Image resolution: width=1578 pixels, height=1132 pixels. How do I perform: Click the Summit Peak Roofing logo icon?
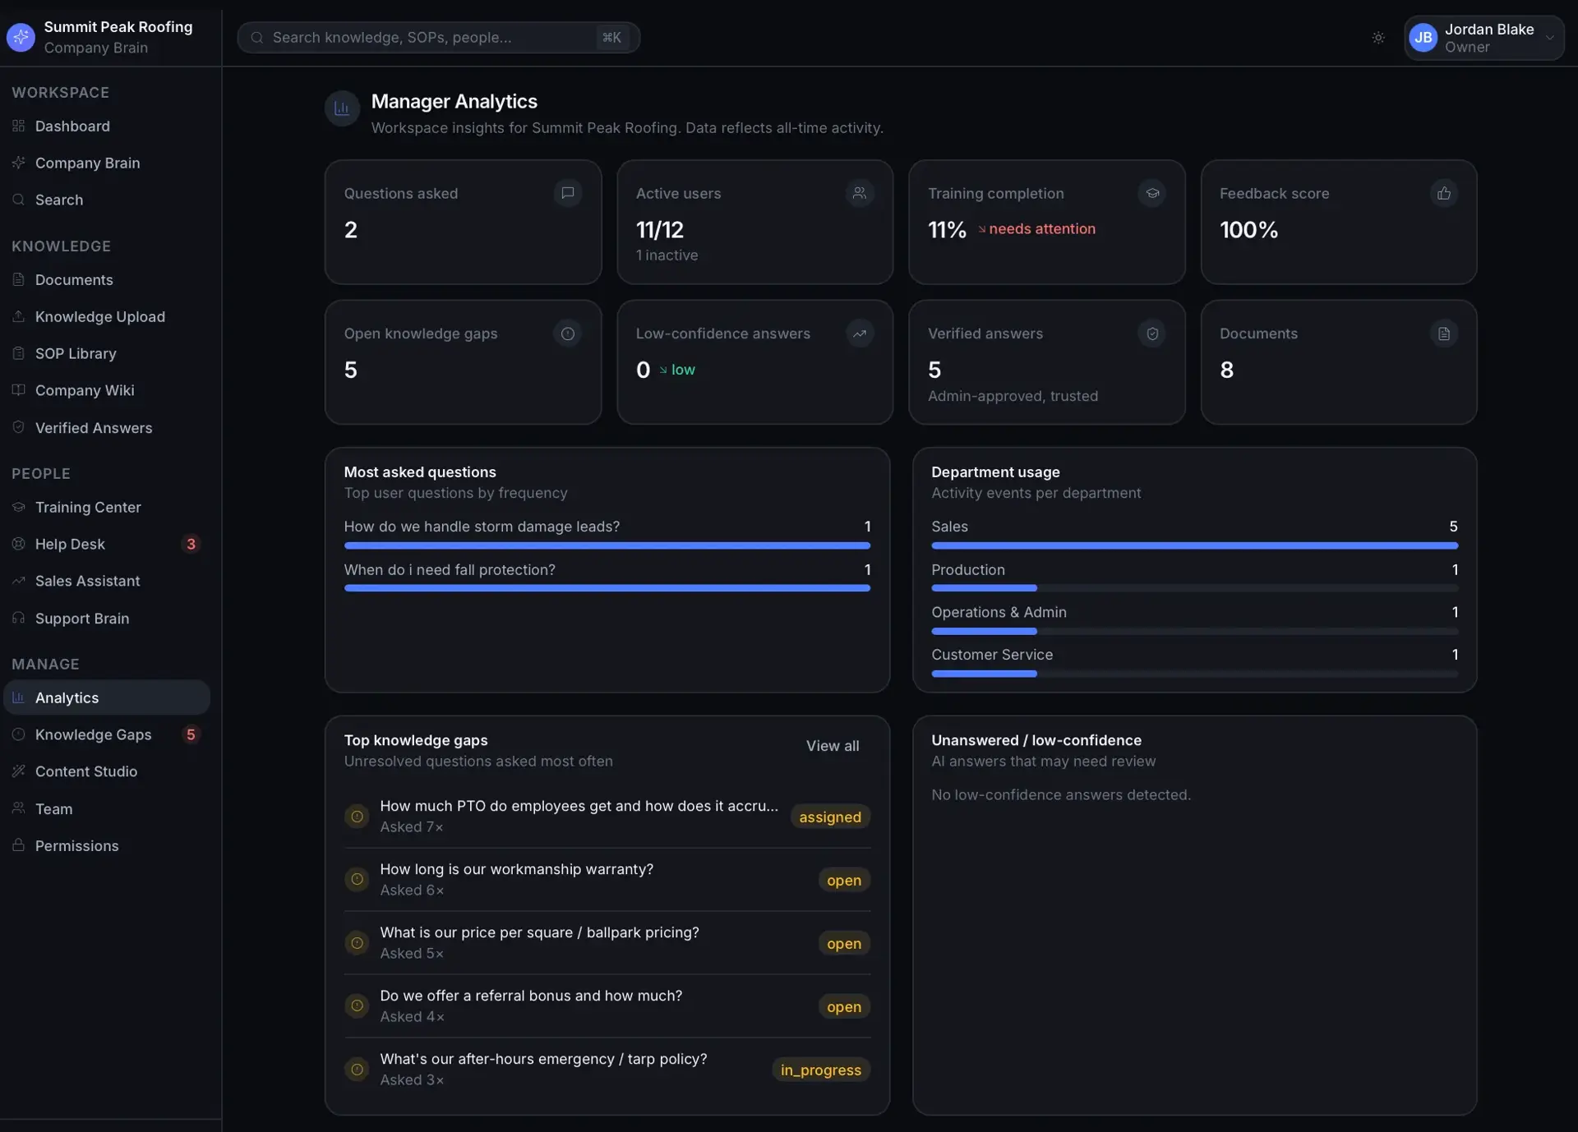[21, 37]
